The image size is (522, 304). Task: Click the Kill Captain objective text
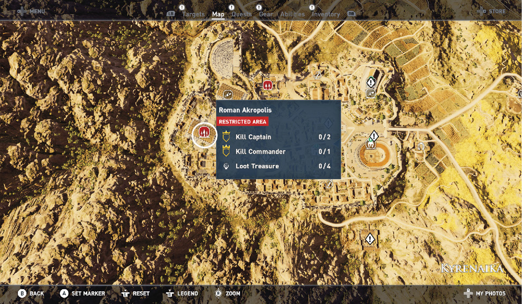coord(254,137)
